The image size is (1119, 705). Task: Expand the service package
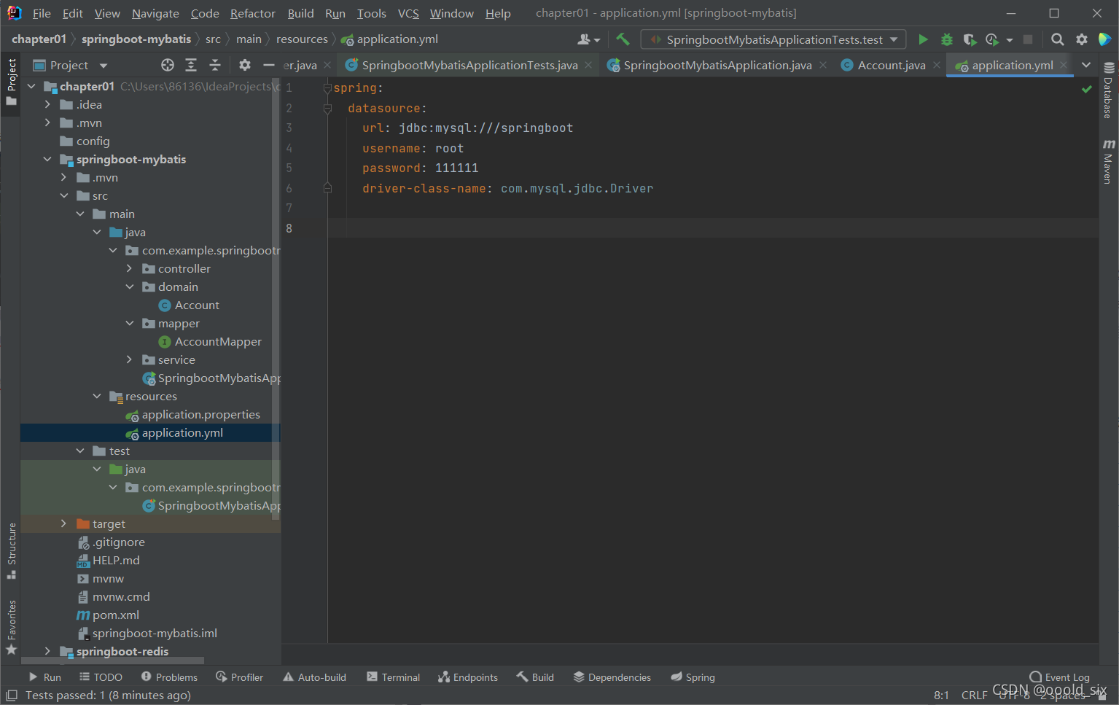point(129,359)
